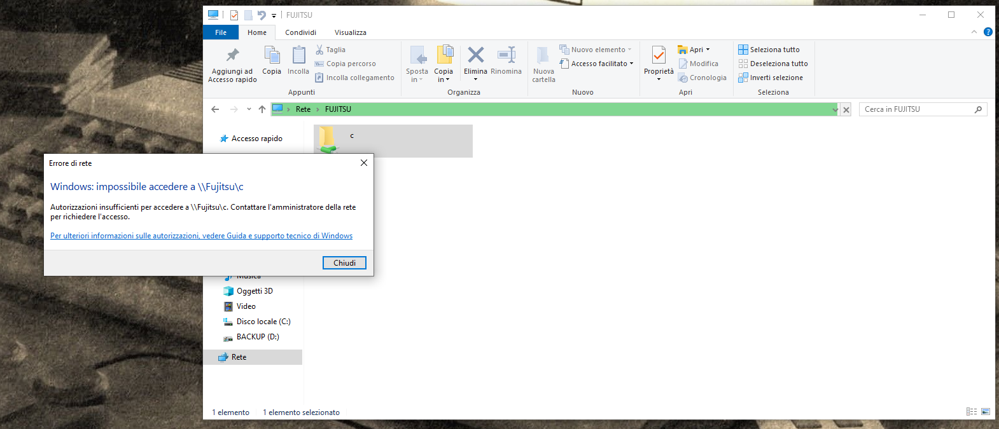
Task: Click FUJITSU in address bar breadcrumb
Action: coord(338,109)
